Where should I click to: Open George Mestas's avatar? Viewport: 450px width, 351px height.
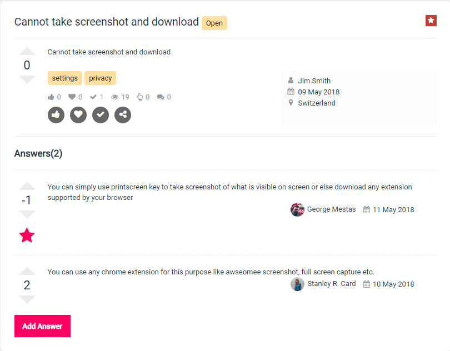tap(297, 210)
